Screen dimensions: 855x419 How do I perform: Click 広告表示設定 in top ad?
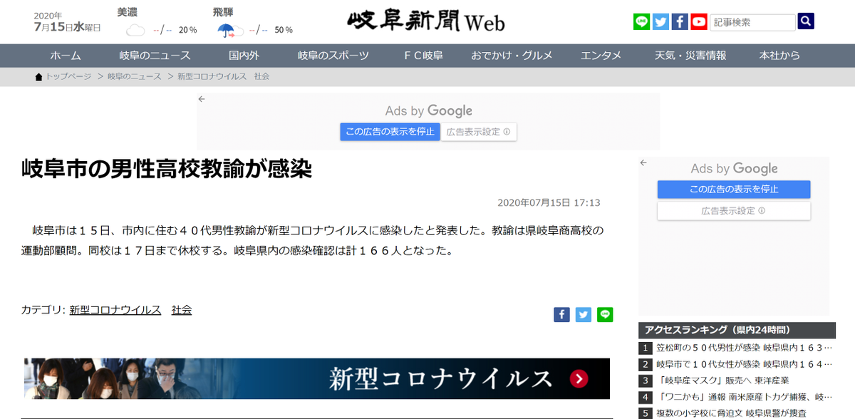(x=479, y=132)
